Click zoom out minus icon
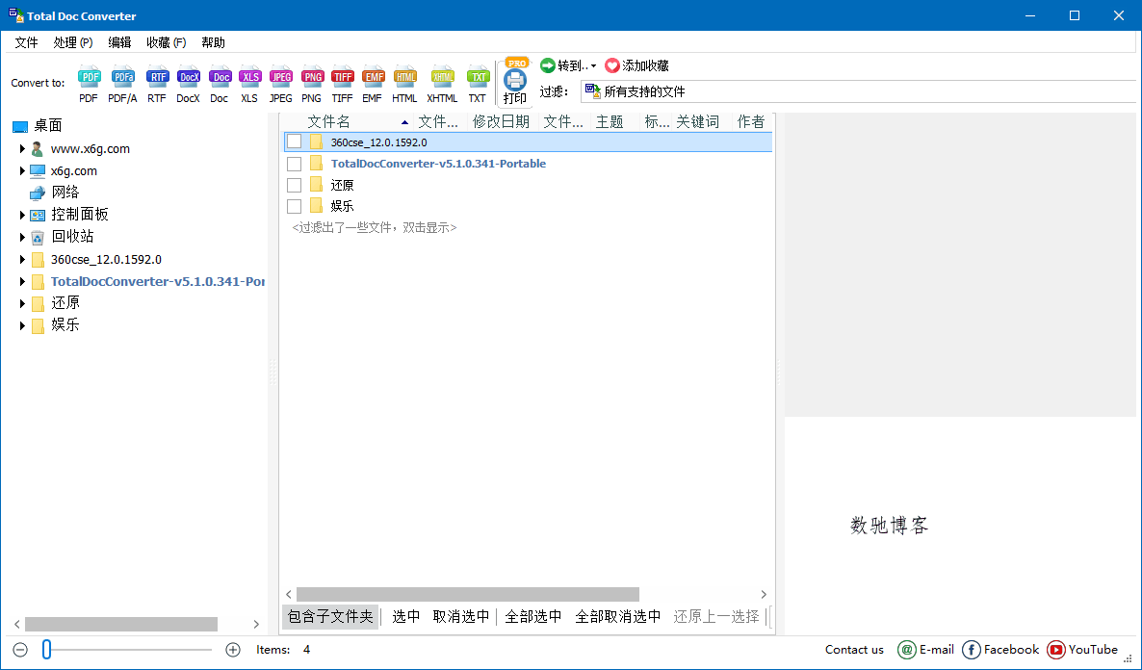1142x670 pixels. [x=20, y=650]
